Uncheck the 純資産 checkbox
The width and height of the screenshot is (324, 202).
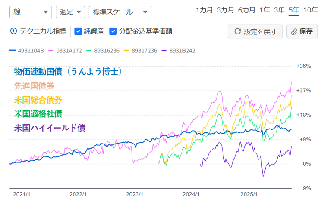pos(78,31)
